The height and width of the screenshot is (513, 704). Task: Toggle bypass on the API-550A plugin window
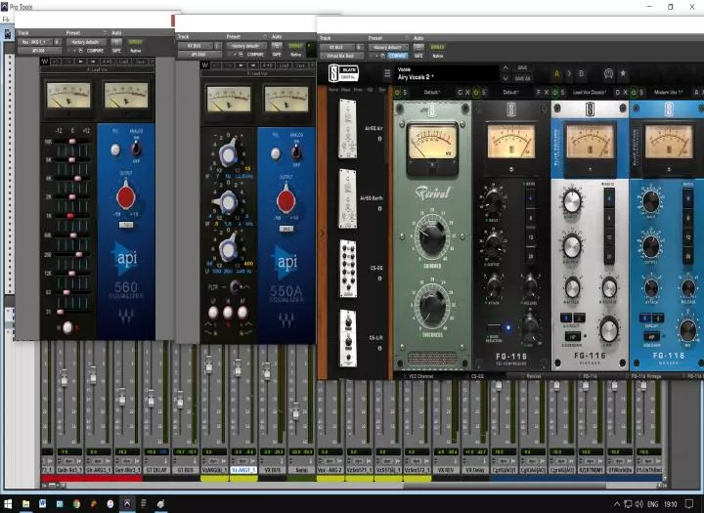(x=295, y=46)
